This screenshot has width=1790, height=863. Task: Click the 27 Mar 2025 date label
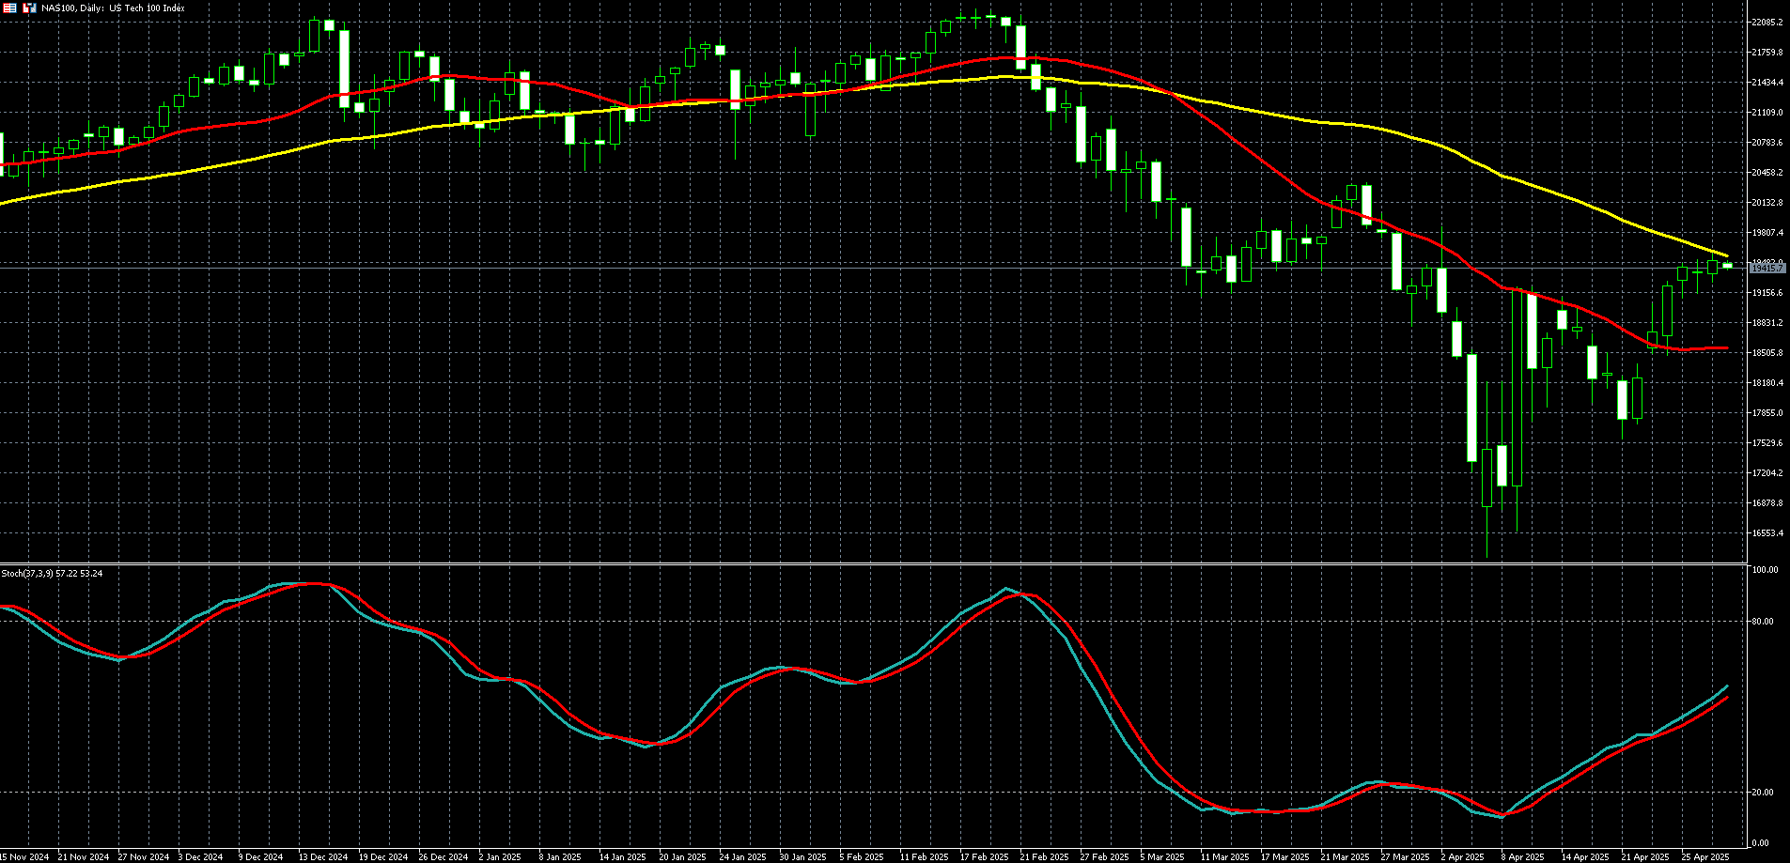[x=1405, y=857]
